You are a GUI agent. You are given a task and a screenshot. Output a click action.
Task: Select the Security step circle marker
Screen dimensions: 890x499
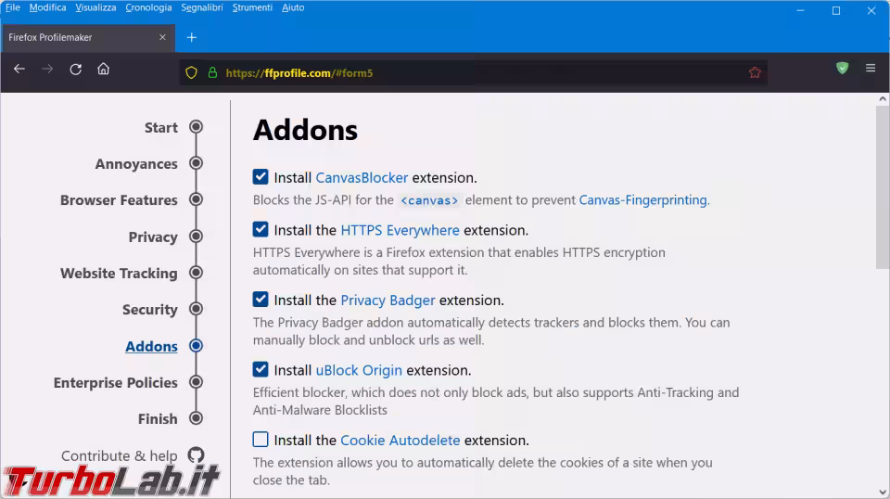pos(196,310)
